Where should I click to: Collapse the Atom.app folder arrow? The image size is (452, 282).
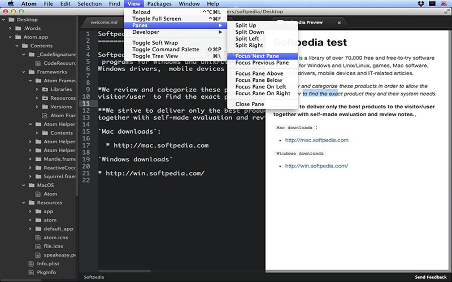click(10, 37)
